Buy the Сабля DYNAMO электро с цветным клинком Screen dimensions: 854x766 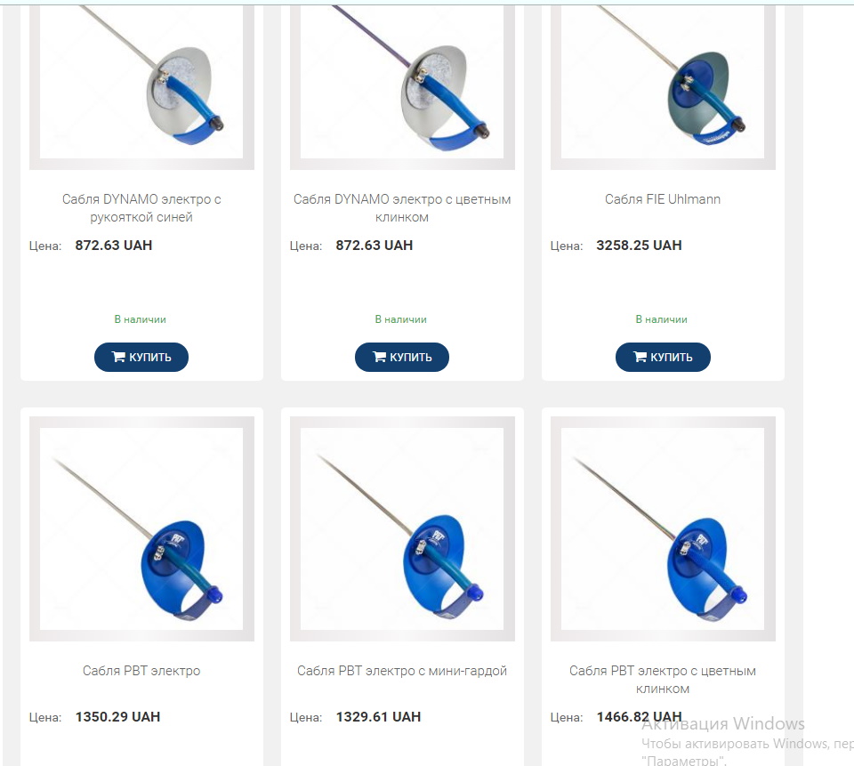pos(402,357)
